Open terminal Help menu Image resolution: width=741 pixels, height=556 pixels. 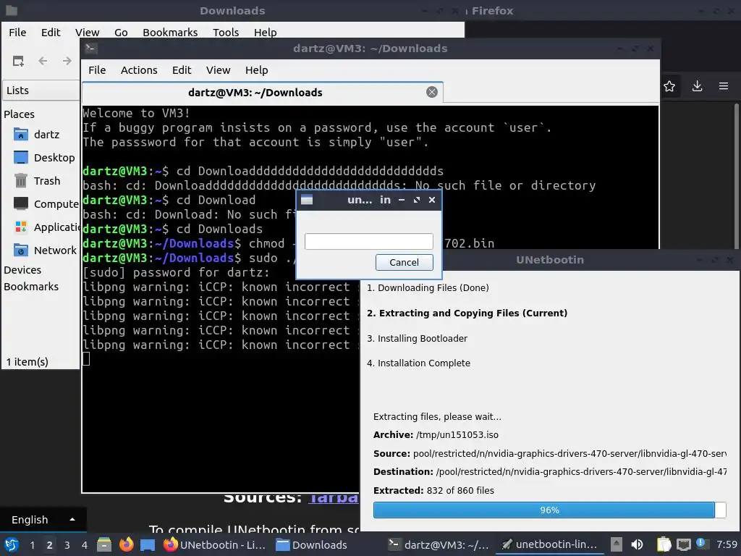click(x=257, y=70)
